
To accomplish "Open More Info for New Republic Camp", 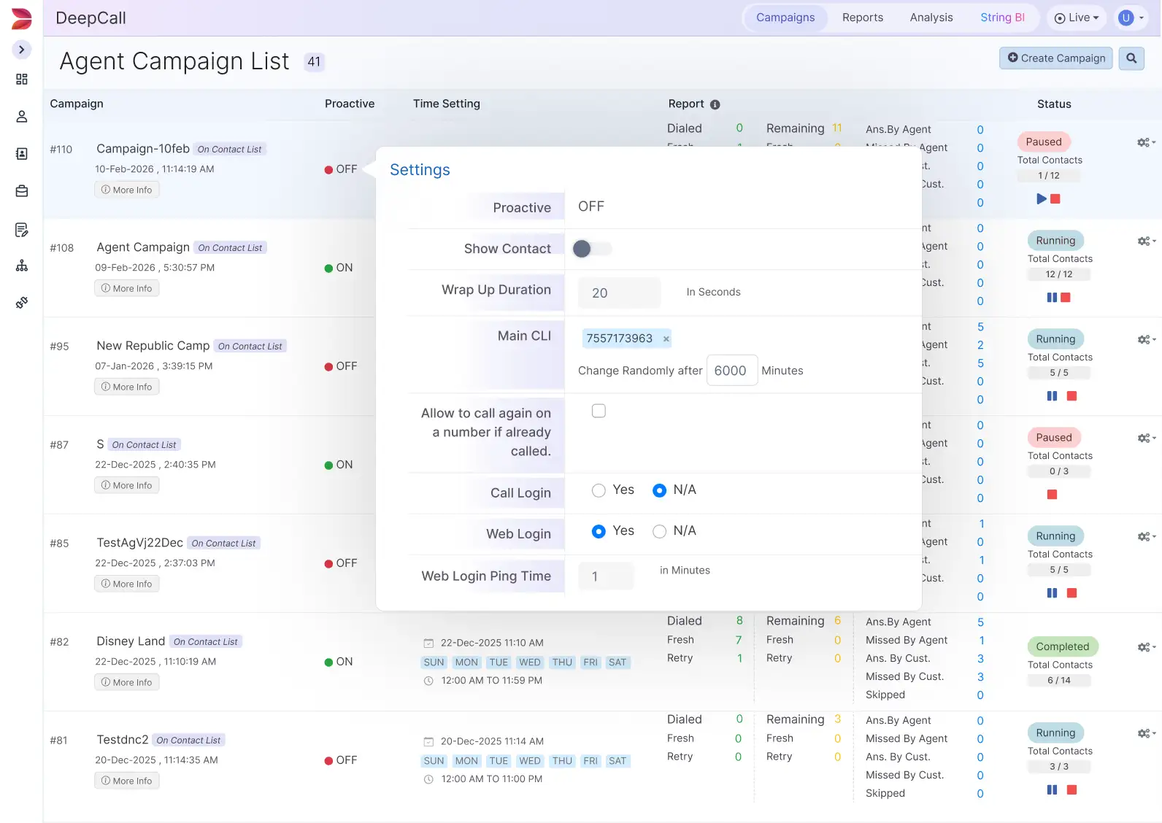I will (126, 387).
